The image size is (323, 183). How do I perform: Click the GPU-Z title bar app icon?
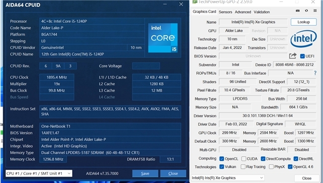point(195,2)
